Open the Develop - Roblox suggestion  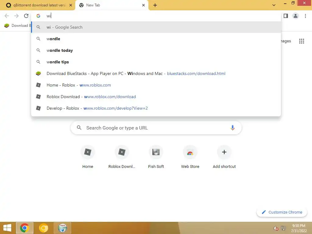click(156, 108)
